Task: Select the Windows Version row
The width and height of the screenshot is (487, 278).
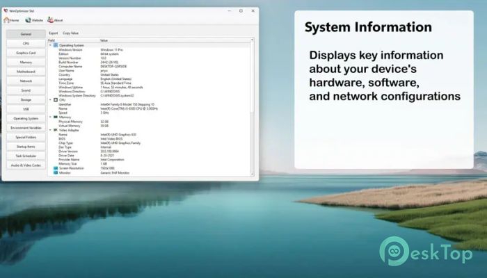Action: pyautogui.click(x=149, y=49)
